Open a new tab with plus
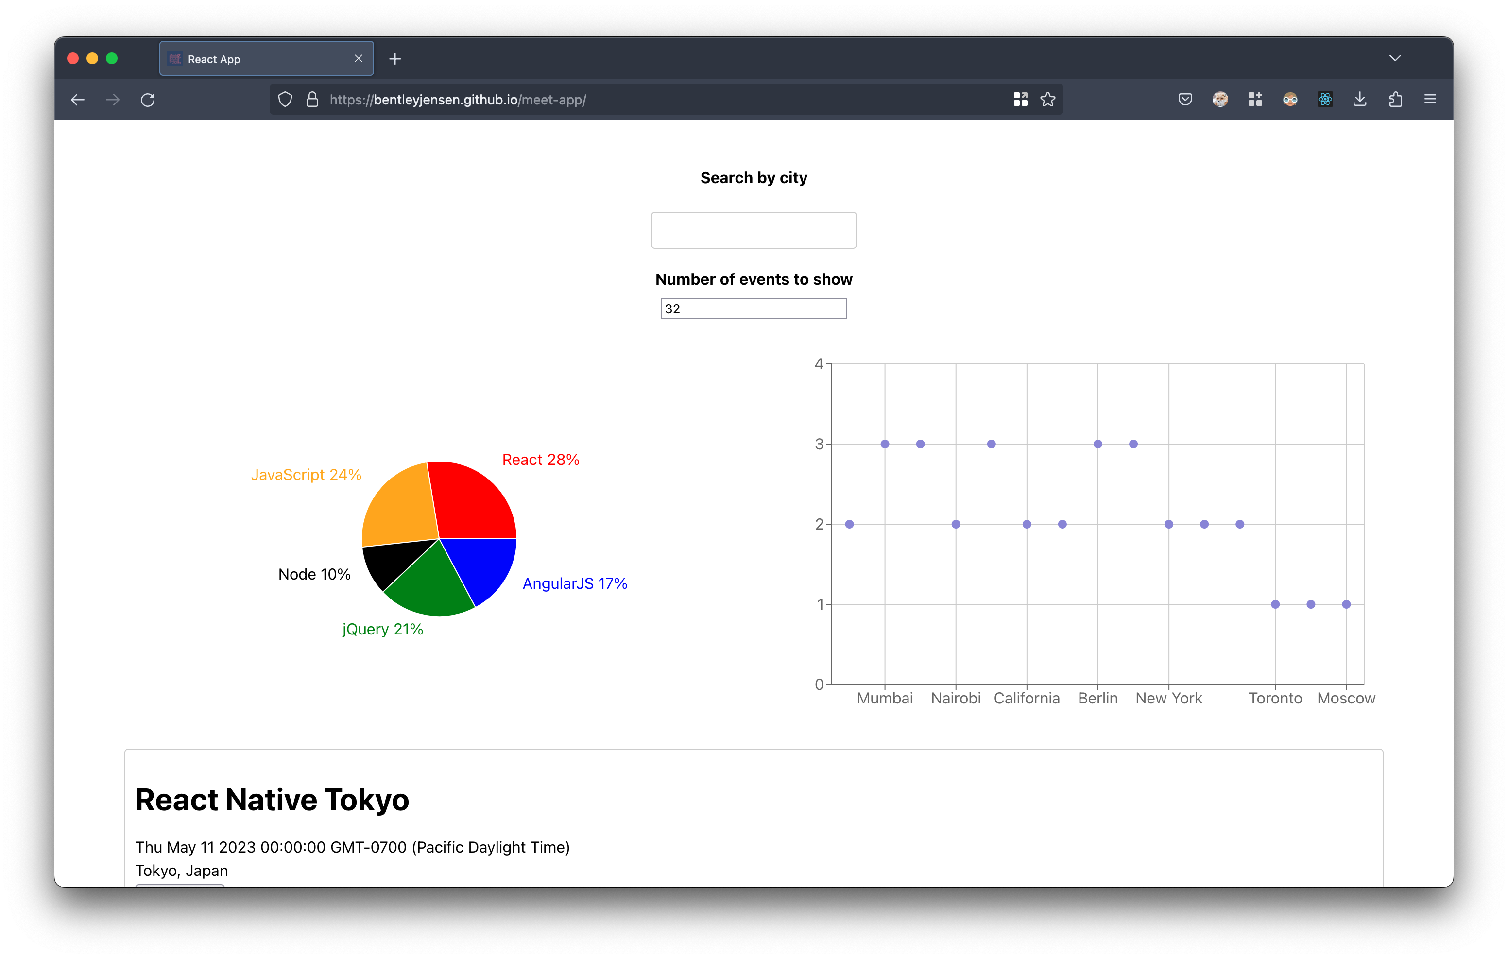Image resolution: width=1508 pixels, height=959 pixels. click(394, 59)
